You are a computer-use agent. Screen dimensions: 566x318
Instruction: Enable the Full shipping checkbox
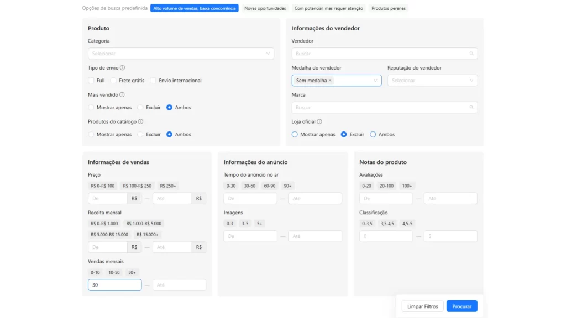91,81
